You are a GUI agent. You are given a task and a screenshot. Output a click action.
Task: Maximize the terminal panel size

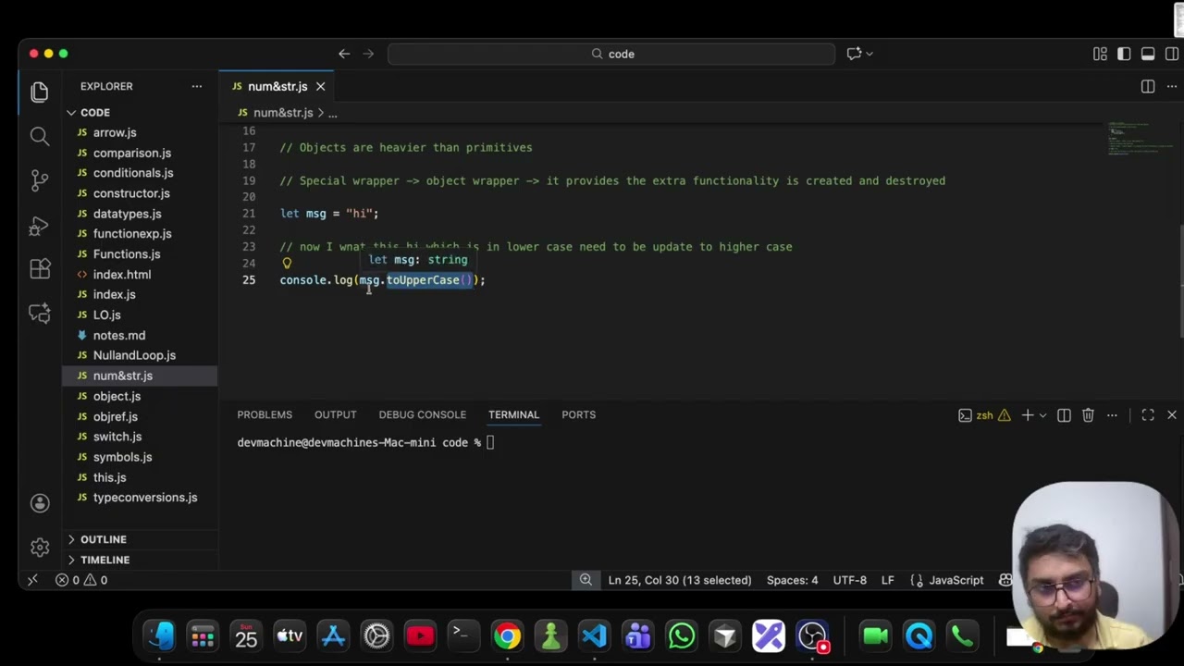pyautogui.click(x=1147, y=415)
